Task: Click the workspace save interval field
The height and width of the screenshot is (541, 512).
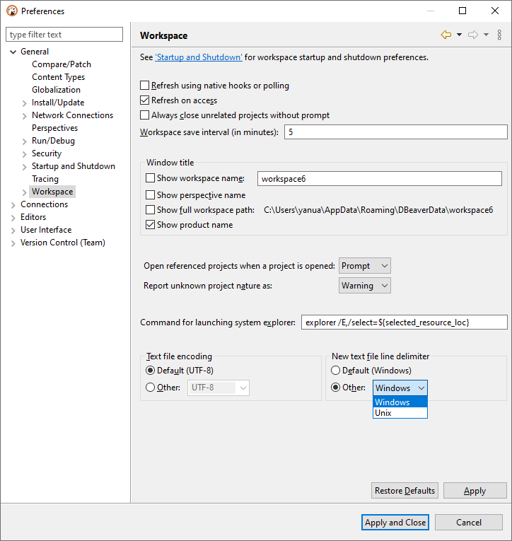Action: point(396,132)
